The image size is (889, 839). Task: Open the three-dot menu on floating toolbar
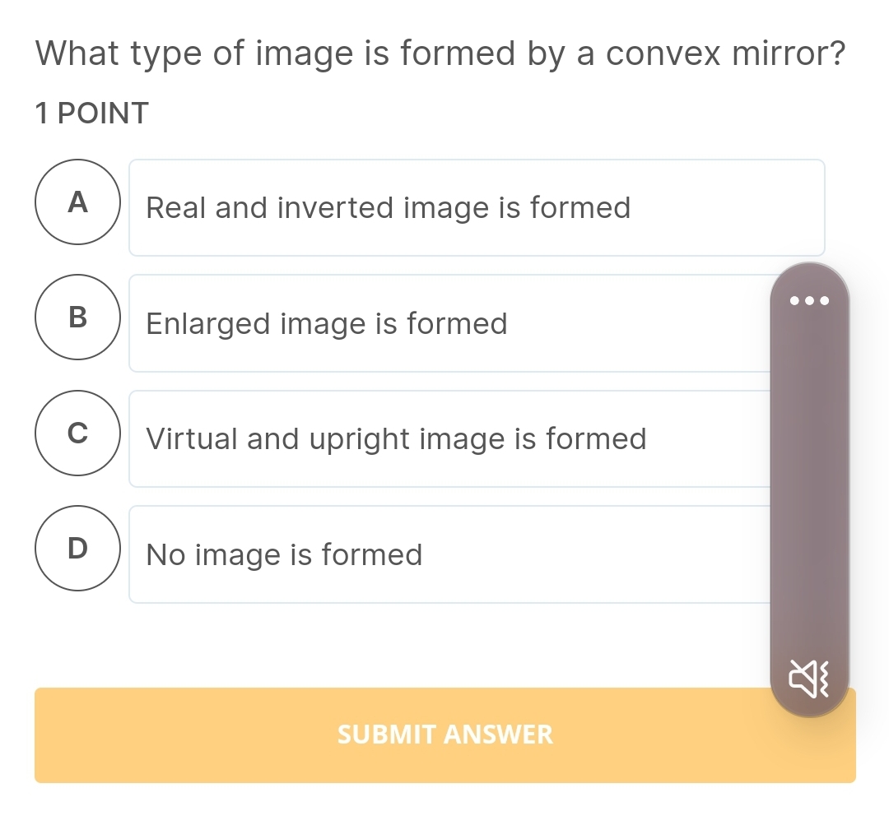point(809,300)
